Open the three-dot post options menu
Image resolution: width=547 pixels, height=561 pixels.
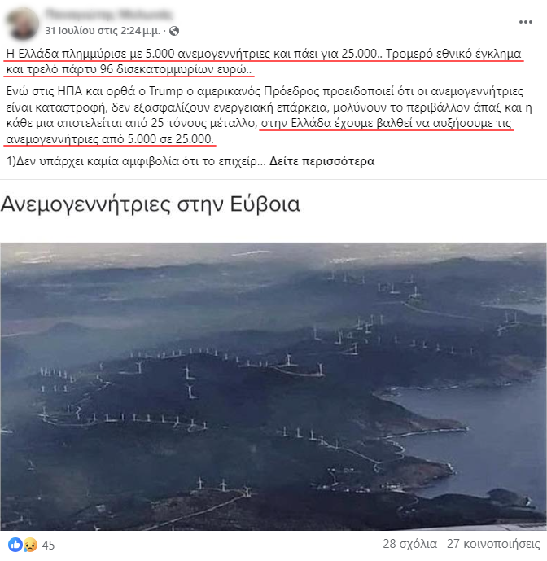526,22
